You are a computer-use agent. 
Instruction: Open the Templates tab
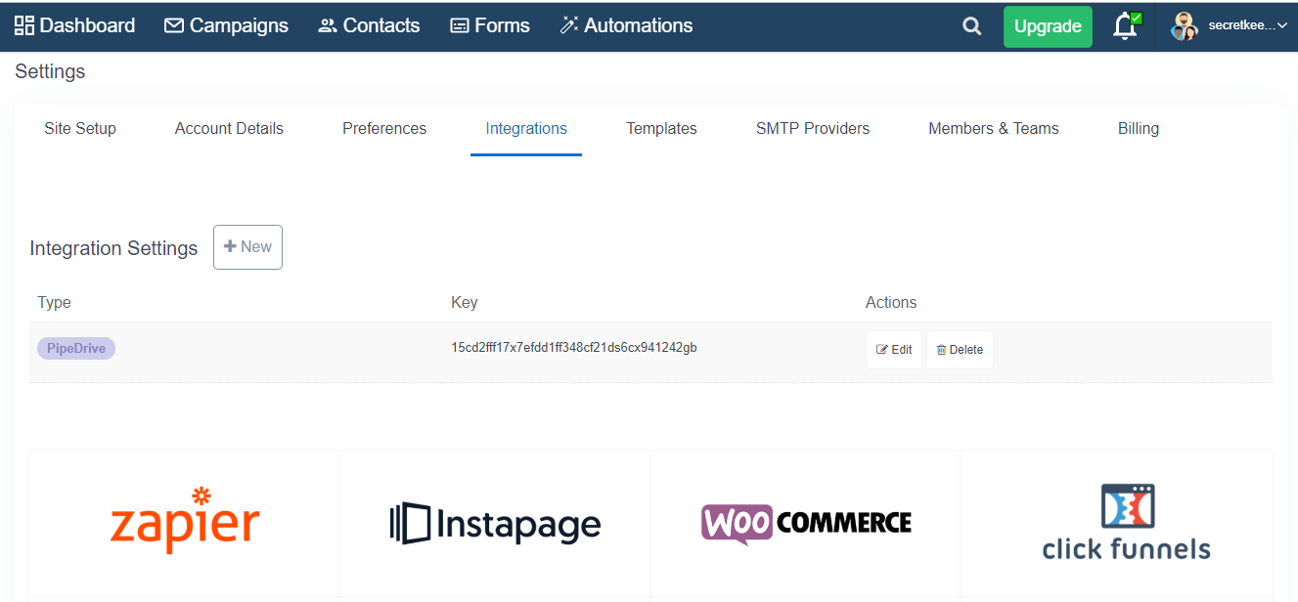pos(661,128)
